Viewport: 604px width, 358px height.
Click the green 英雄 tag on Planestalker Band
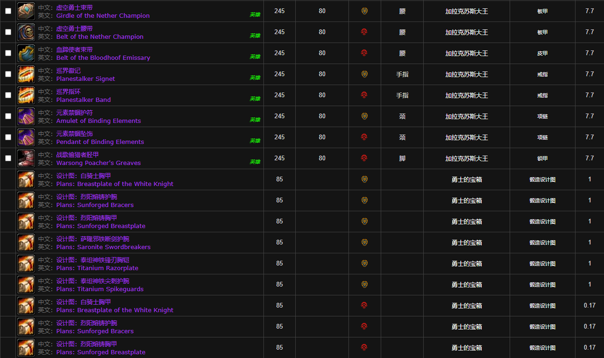coord(255,99)
